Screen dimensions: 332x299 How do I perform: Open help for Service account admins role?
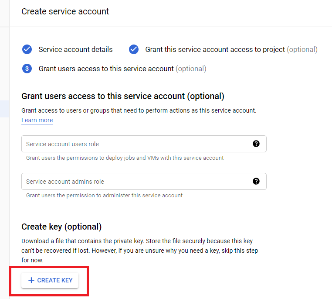pos(256,181)
